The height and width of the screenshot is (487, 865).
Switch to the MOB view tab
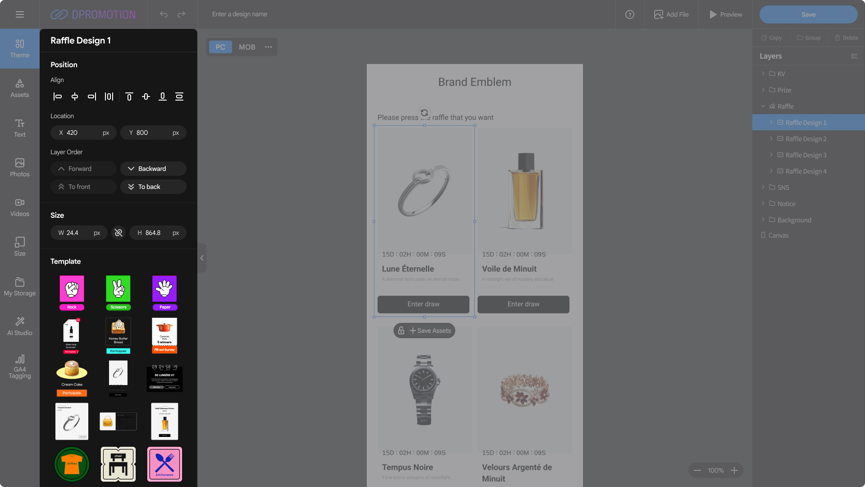coord(247,47)
